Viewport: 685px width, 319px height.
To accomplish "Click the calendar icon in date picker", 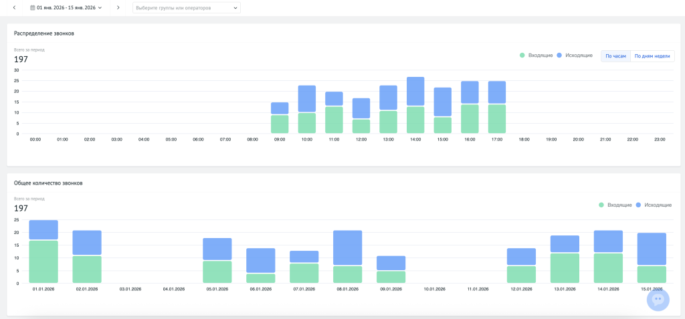I will pos(32,7).
